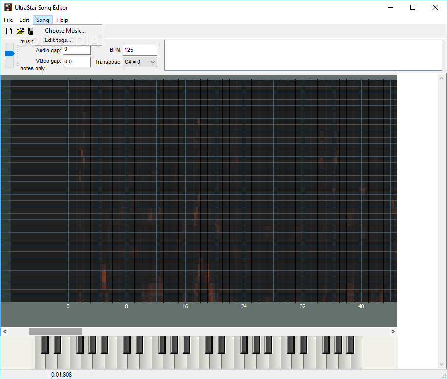Click beat marker 8 on timeline

coord(126,307)
